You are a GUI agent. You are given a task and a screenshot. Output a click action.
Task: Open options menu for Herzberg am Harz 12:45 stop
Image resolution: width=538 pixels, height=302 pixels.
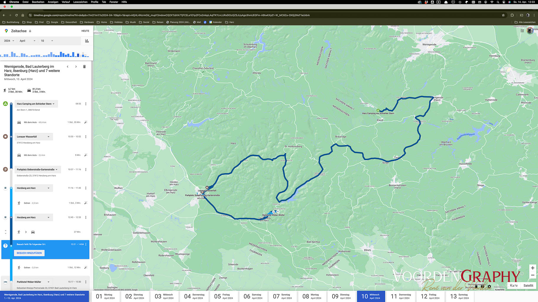click(x=86, y=217)
